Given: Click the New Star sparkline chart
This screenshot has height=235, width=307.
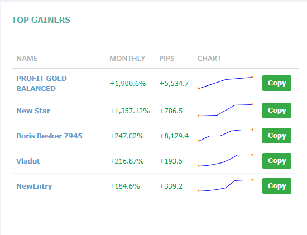Looking at the screenshot, I should [226, 110].
